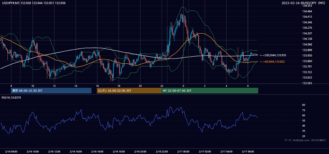The height and width of the screenshot is (154, 329).
Task: Click hour mark 12 under the price chart
Action: click(x=54, y=86)
